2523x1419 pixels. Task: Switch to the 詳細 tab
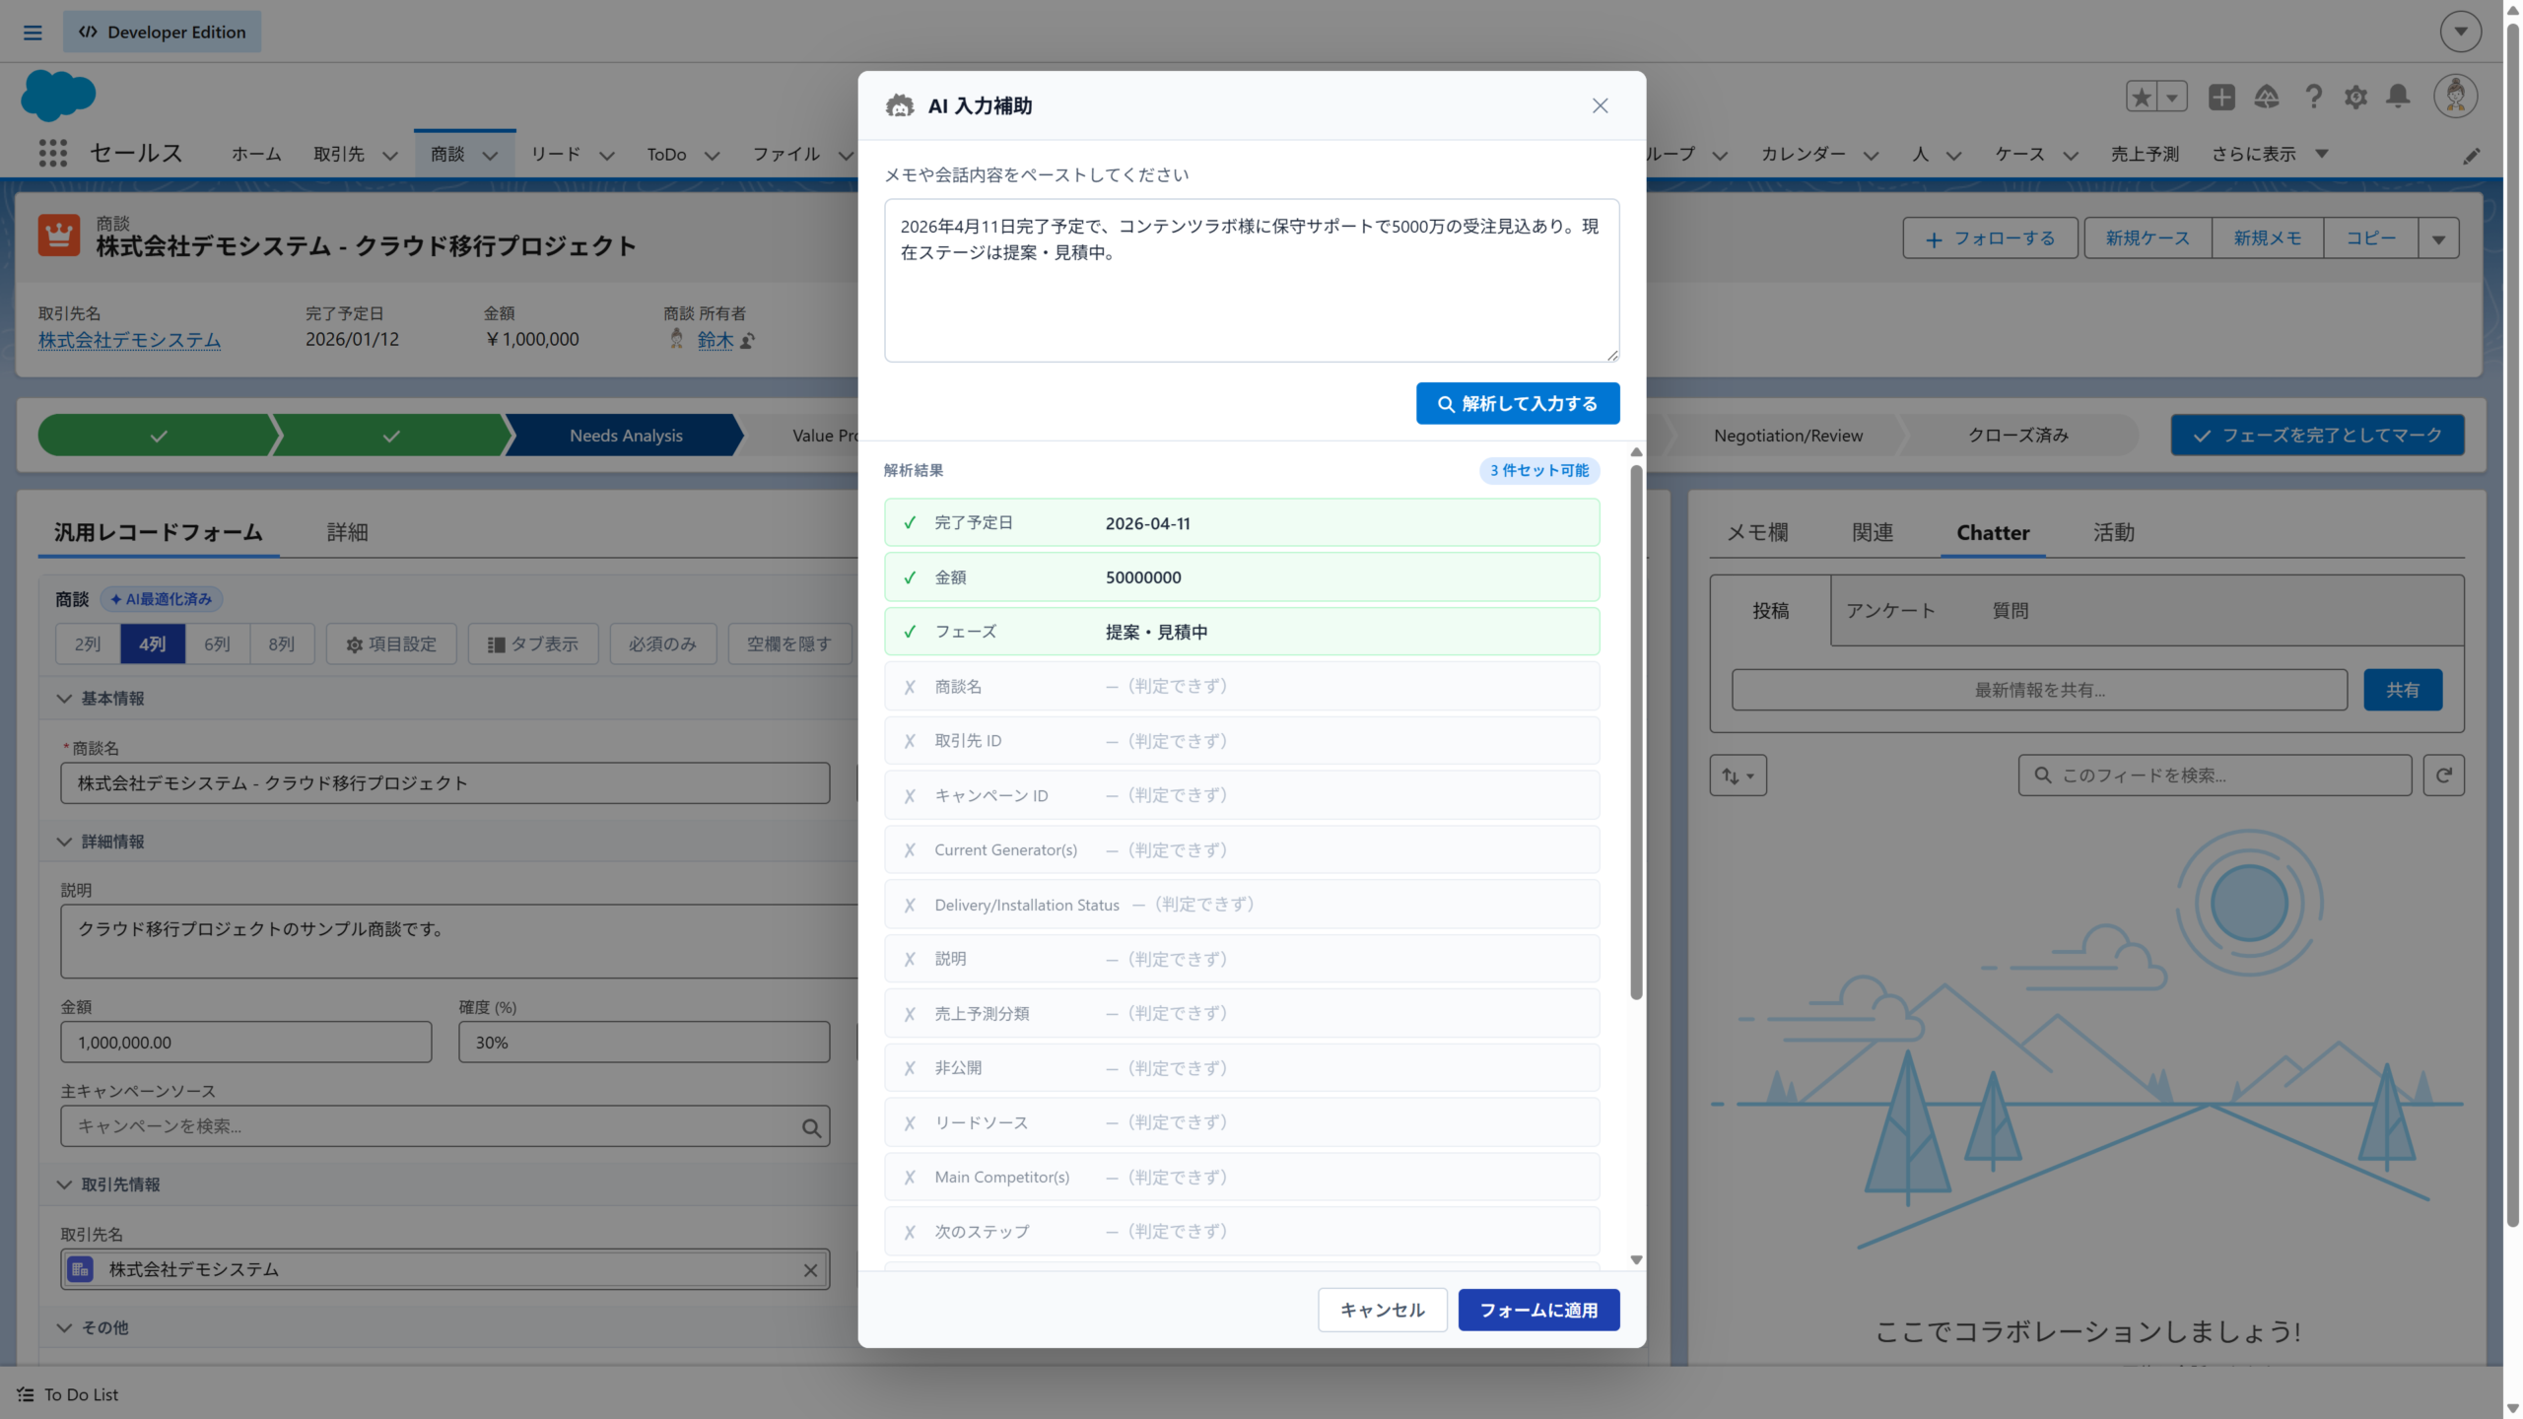[x=347, y=532]
